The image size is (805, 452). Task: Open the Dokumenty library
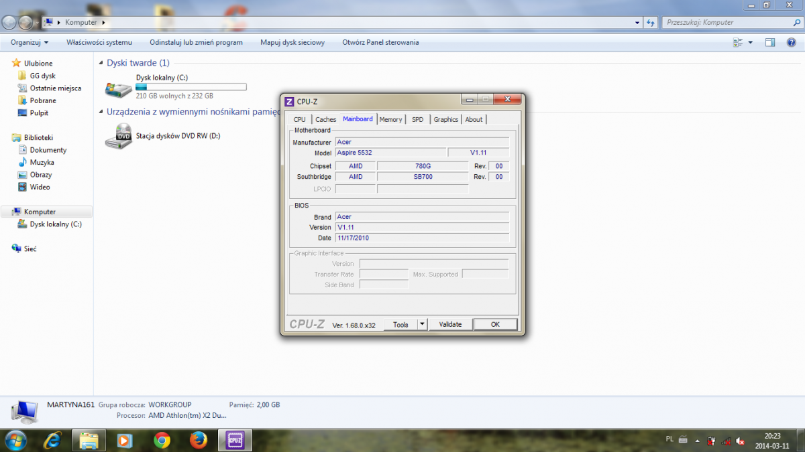point(48,150)
